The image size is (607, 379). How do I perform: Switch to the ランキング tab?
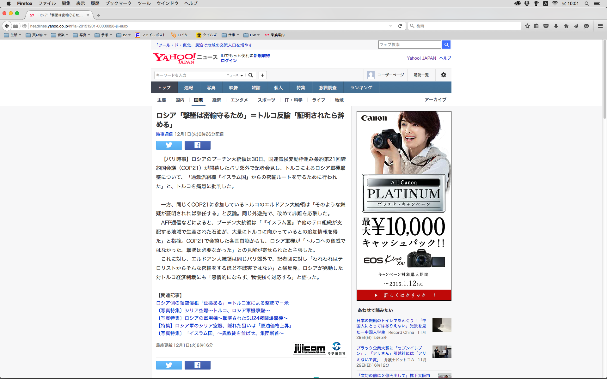(361, 87)
